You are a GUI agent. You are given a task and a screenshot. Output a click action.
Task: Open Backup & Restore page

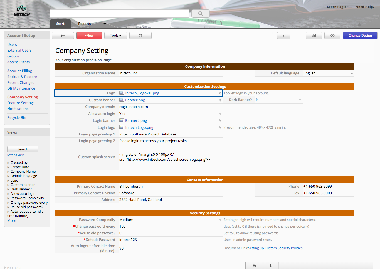[22, 77]
